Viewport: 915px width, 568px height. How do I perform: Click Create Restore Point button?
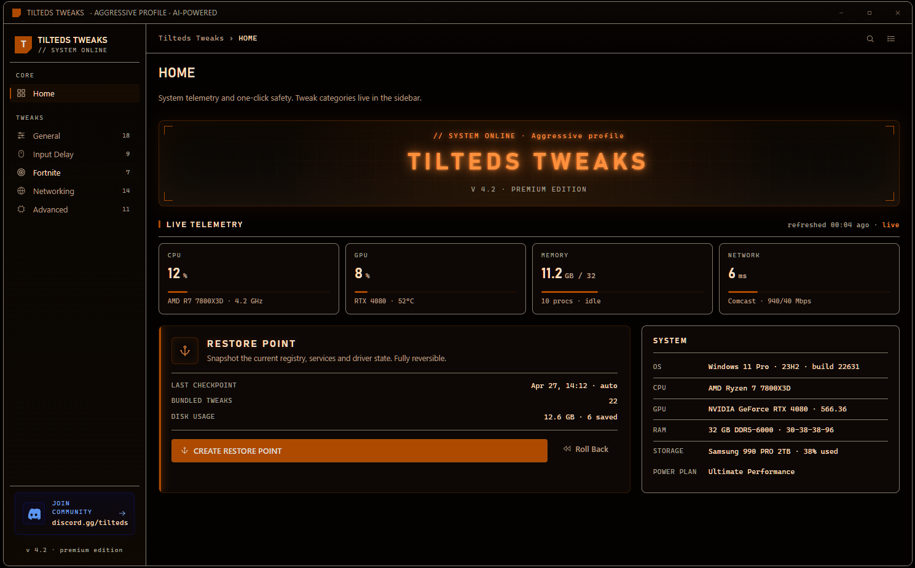[x=359, y=451]
